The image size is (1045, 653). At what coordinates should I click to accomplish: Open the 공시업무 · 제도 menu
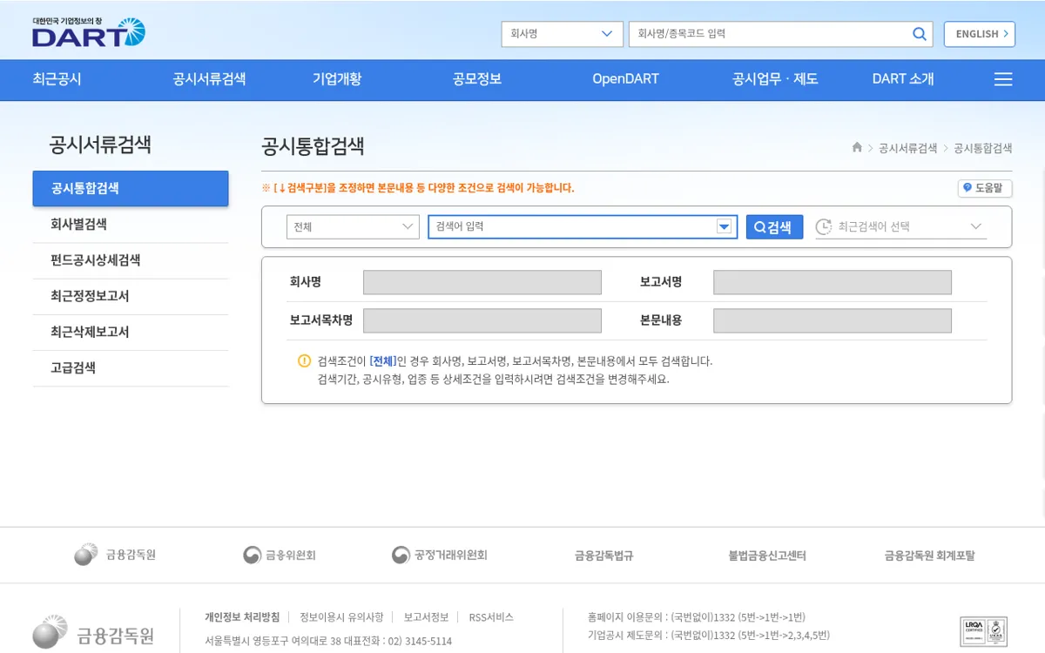(775, 79)
